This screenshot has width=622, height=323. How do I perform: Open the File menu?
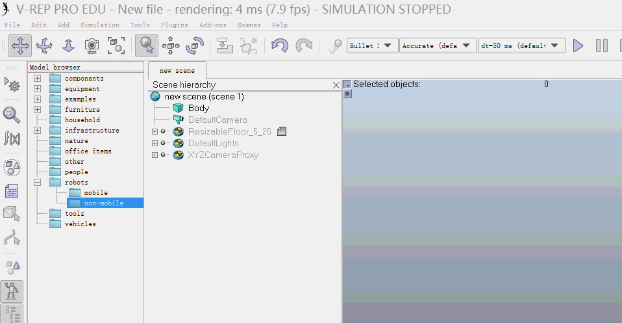12,25
